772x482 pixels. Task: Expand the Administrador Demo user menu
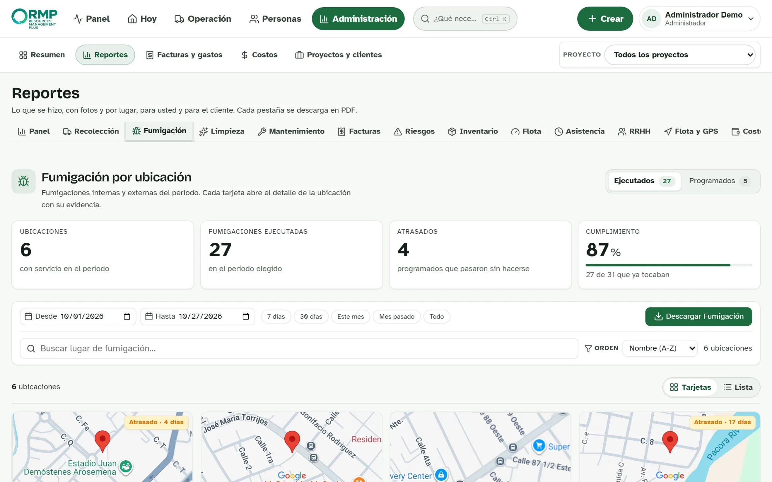[700, 19]
